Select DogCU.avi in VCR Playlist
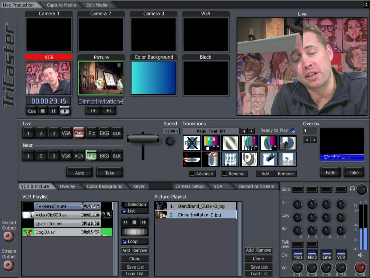Screen dimensions: 370x278 [x=67, y=232]
